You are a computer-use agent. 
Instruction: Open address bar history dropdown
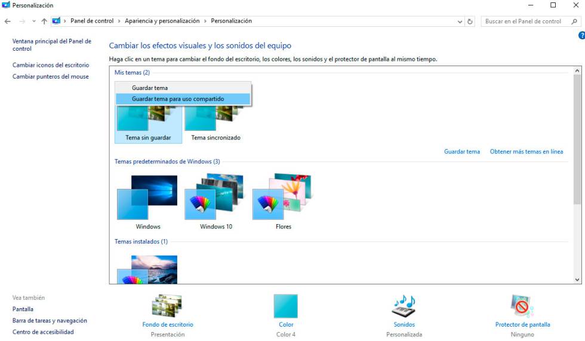coord(460,21)
